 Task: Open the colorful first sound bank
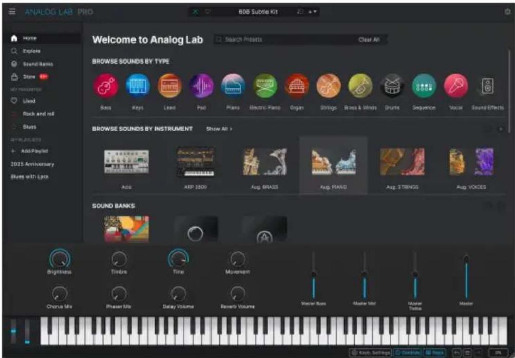pyautogui.click(x=126, y=229)
